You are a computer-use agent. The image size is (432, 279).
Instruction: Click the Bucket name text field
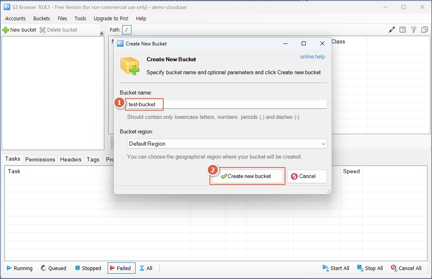[226, 104]
